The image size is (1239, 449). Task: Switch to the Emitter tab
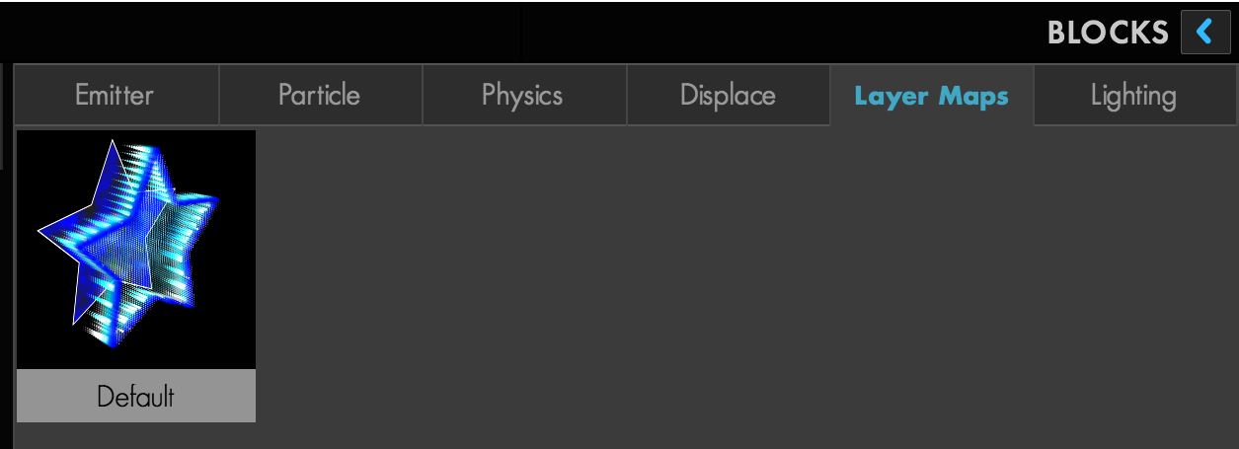click(x=116, y=96)
